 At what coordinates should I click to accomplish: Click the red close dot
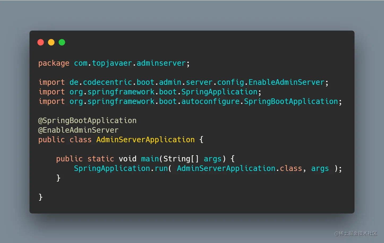point(41,42)
